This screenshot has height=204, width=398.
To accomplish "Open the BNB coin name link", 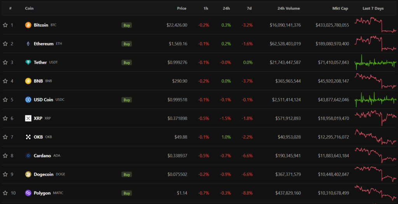I will point(38,81).
